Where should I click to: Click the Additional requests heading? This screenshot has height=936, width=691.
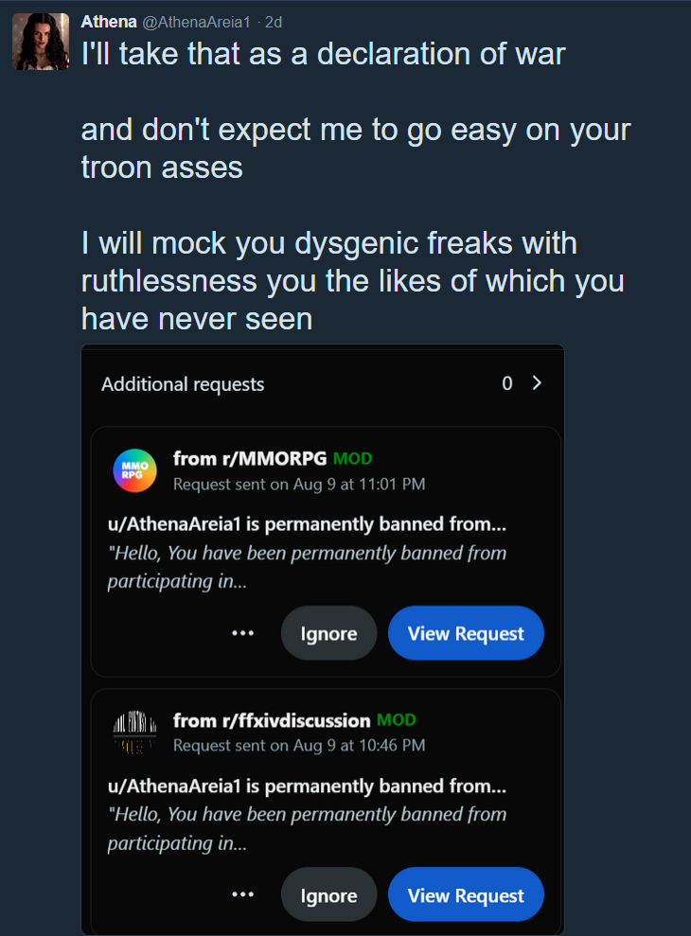pos(183,384)
